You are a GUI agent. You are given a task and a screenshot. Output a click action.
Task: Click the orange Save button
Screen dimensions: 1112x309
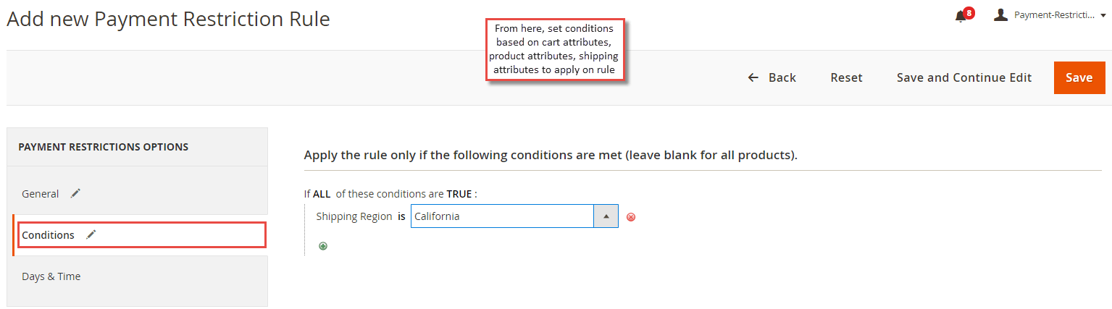1079,77
